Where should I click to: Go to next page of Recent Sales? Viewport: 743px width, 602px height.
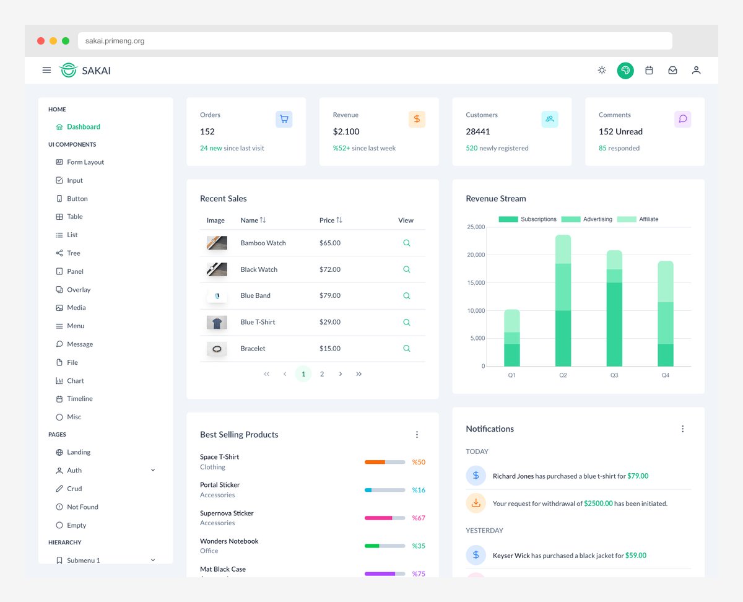pyautogui.click(x=341, y=374)
